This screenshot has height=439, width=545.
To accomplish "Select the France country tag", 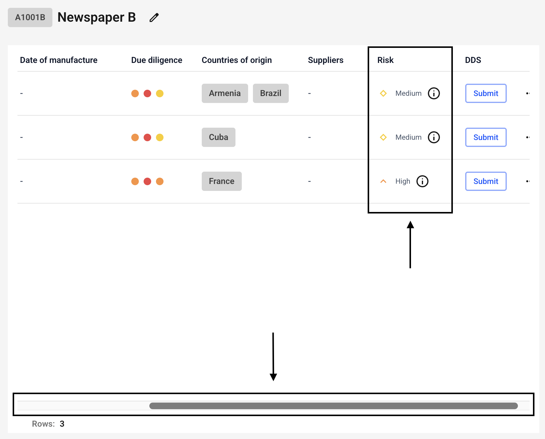I will tap(221, 181).
